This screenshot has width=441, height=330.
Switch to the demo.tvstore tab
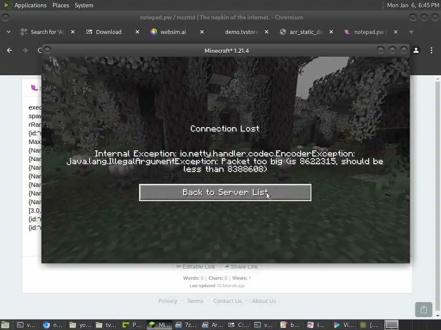(241, 32)
